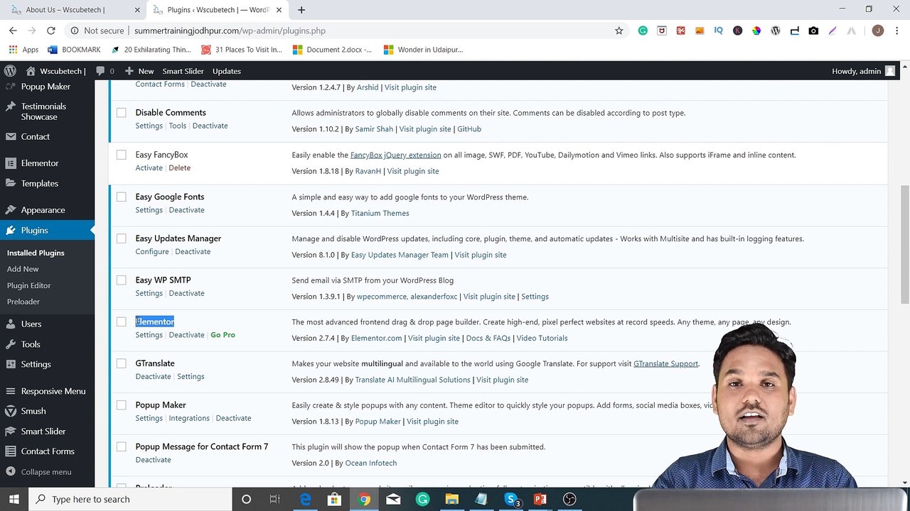The width and height of the screenshot is (910, 511).
Task: Open Smart Slider in admin bar
Action: pyautogui.click(x=183, y=71)
